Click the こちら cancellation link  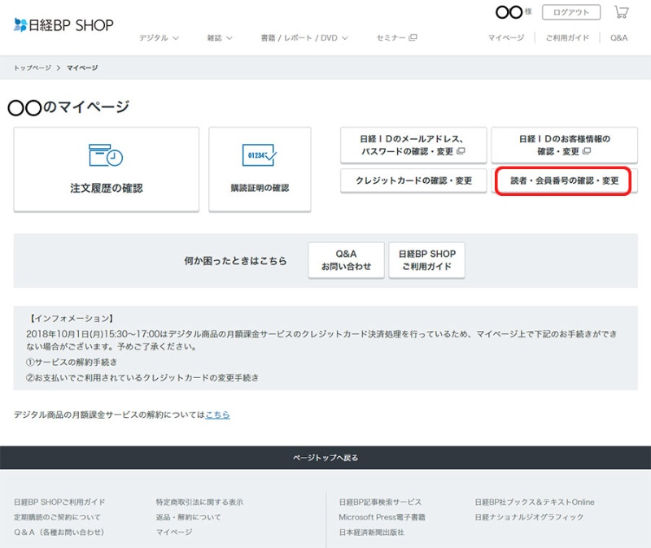pos(217,415)
